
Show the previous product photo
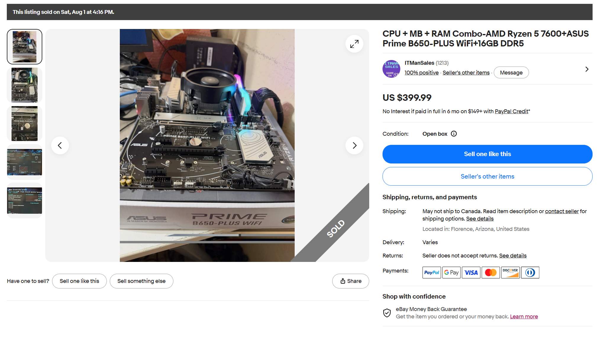60,145
